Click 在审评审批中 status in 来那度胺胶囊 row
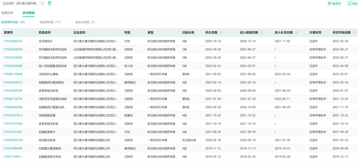This screenshot has height=163, width=358. pos(318,115)
